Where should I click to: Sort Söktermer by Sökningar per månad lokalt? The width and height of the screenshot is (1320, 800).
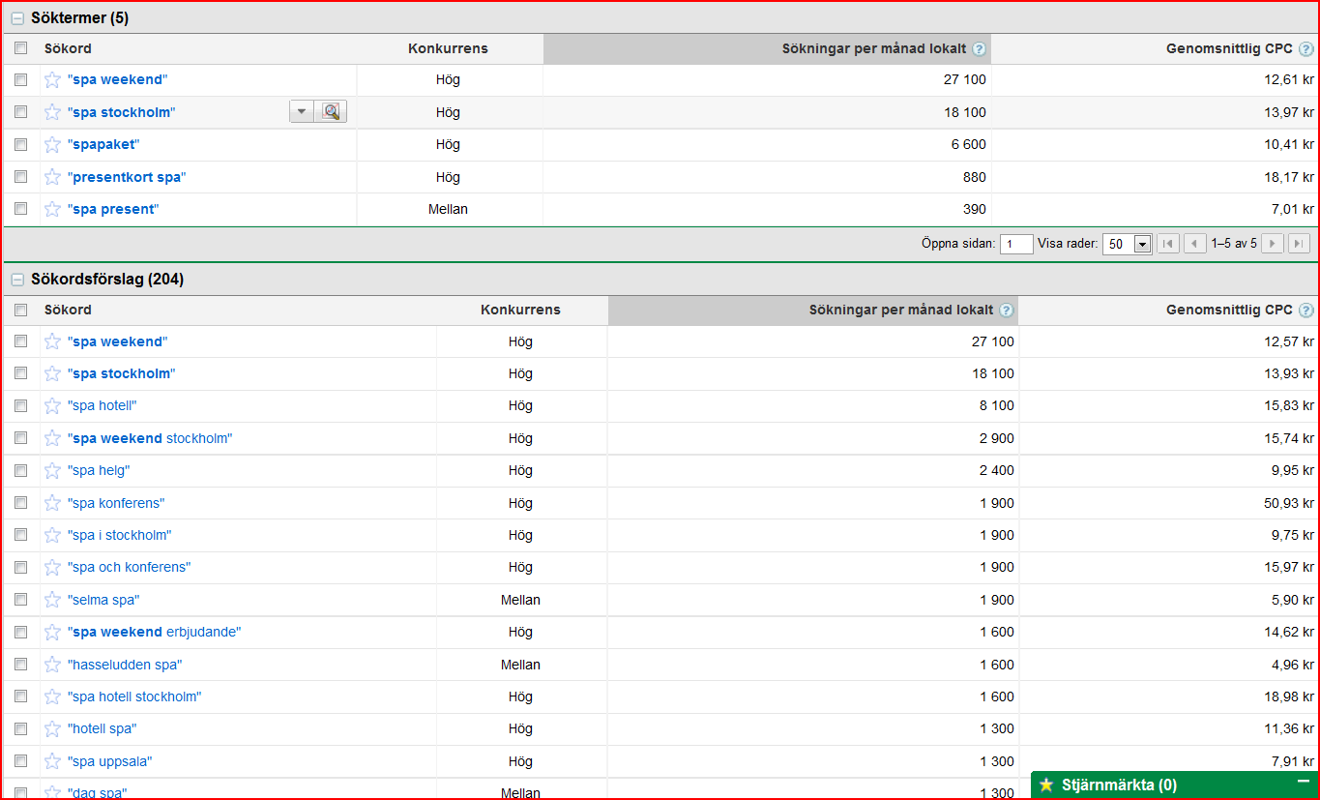point(874,48)
